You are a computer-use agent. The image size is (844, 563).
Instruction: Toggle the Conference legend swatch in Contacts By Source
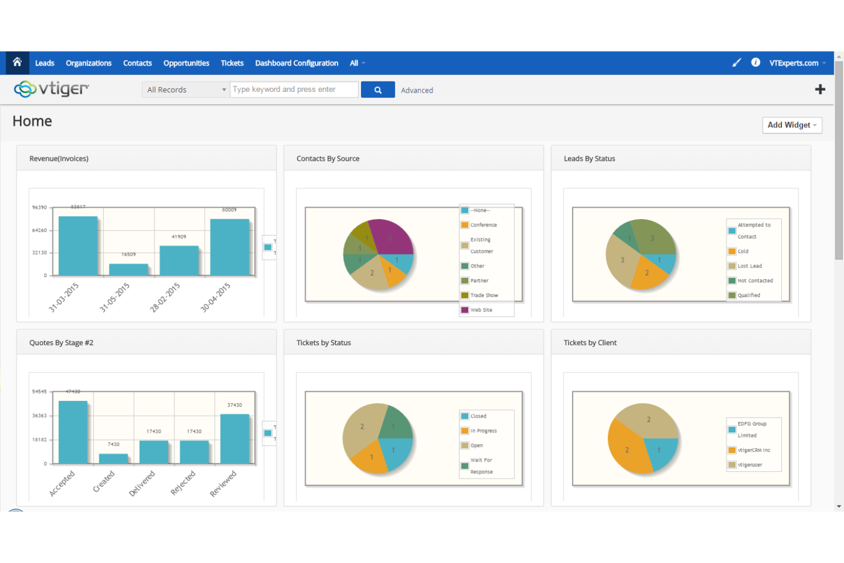(464, 225)
